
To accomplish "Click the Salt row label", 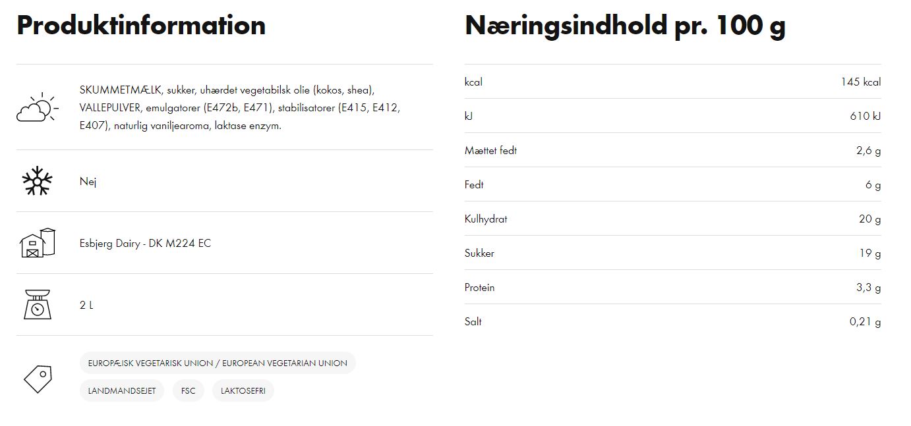I will click(x=473, y=321).
